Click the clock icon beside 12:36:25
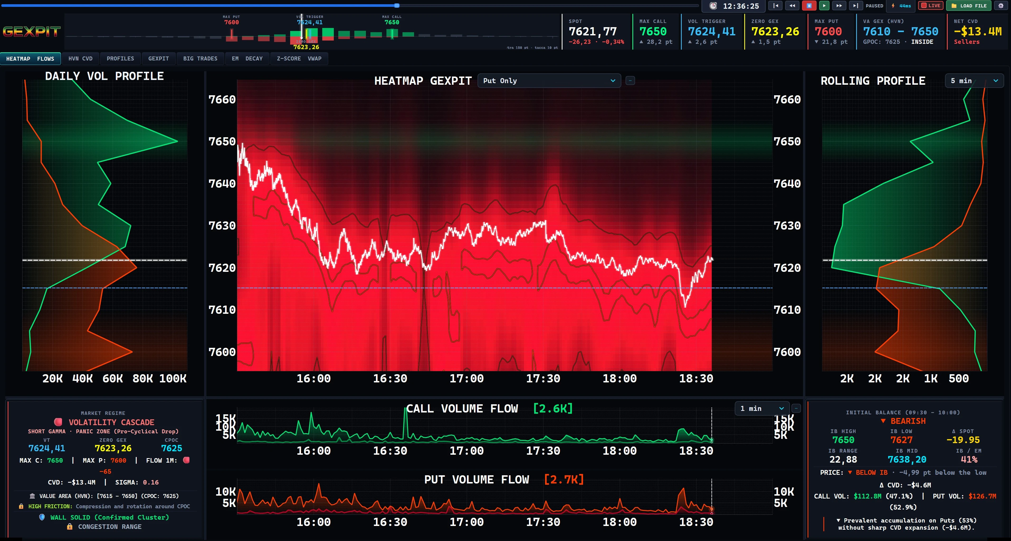Screen dimensions: 1011x541 pyautogui.click(x=713, y=6)
